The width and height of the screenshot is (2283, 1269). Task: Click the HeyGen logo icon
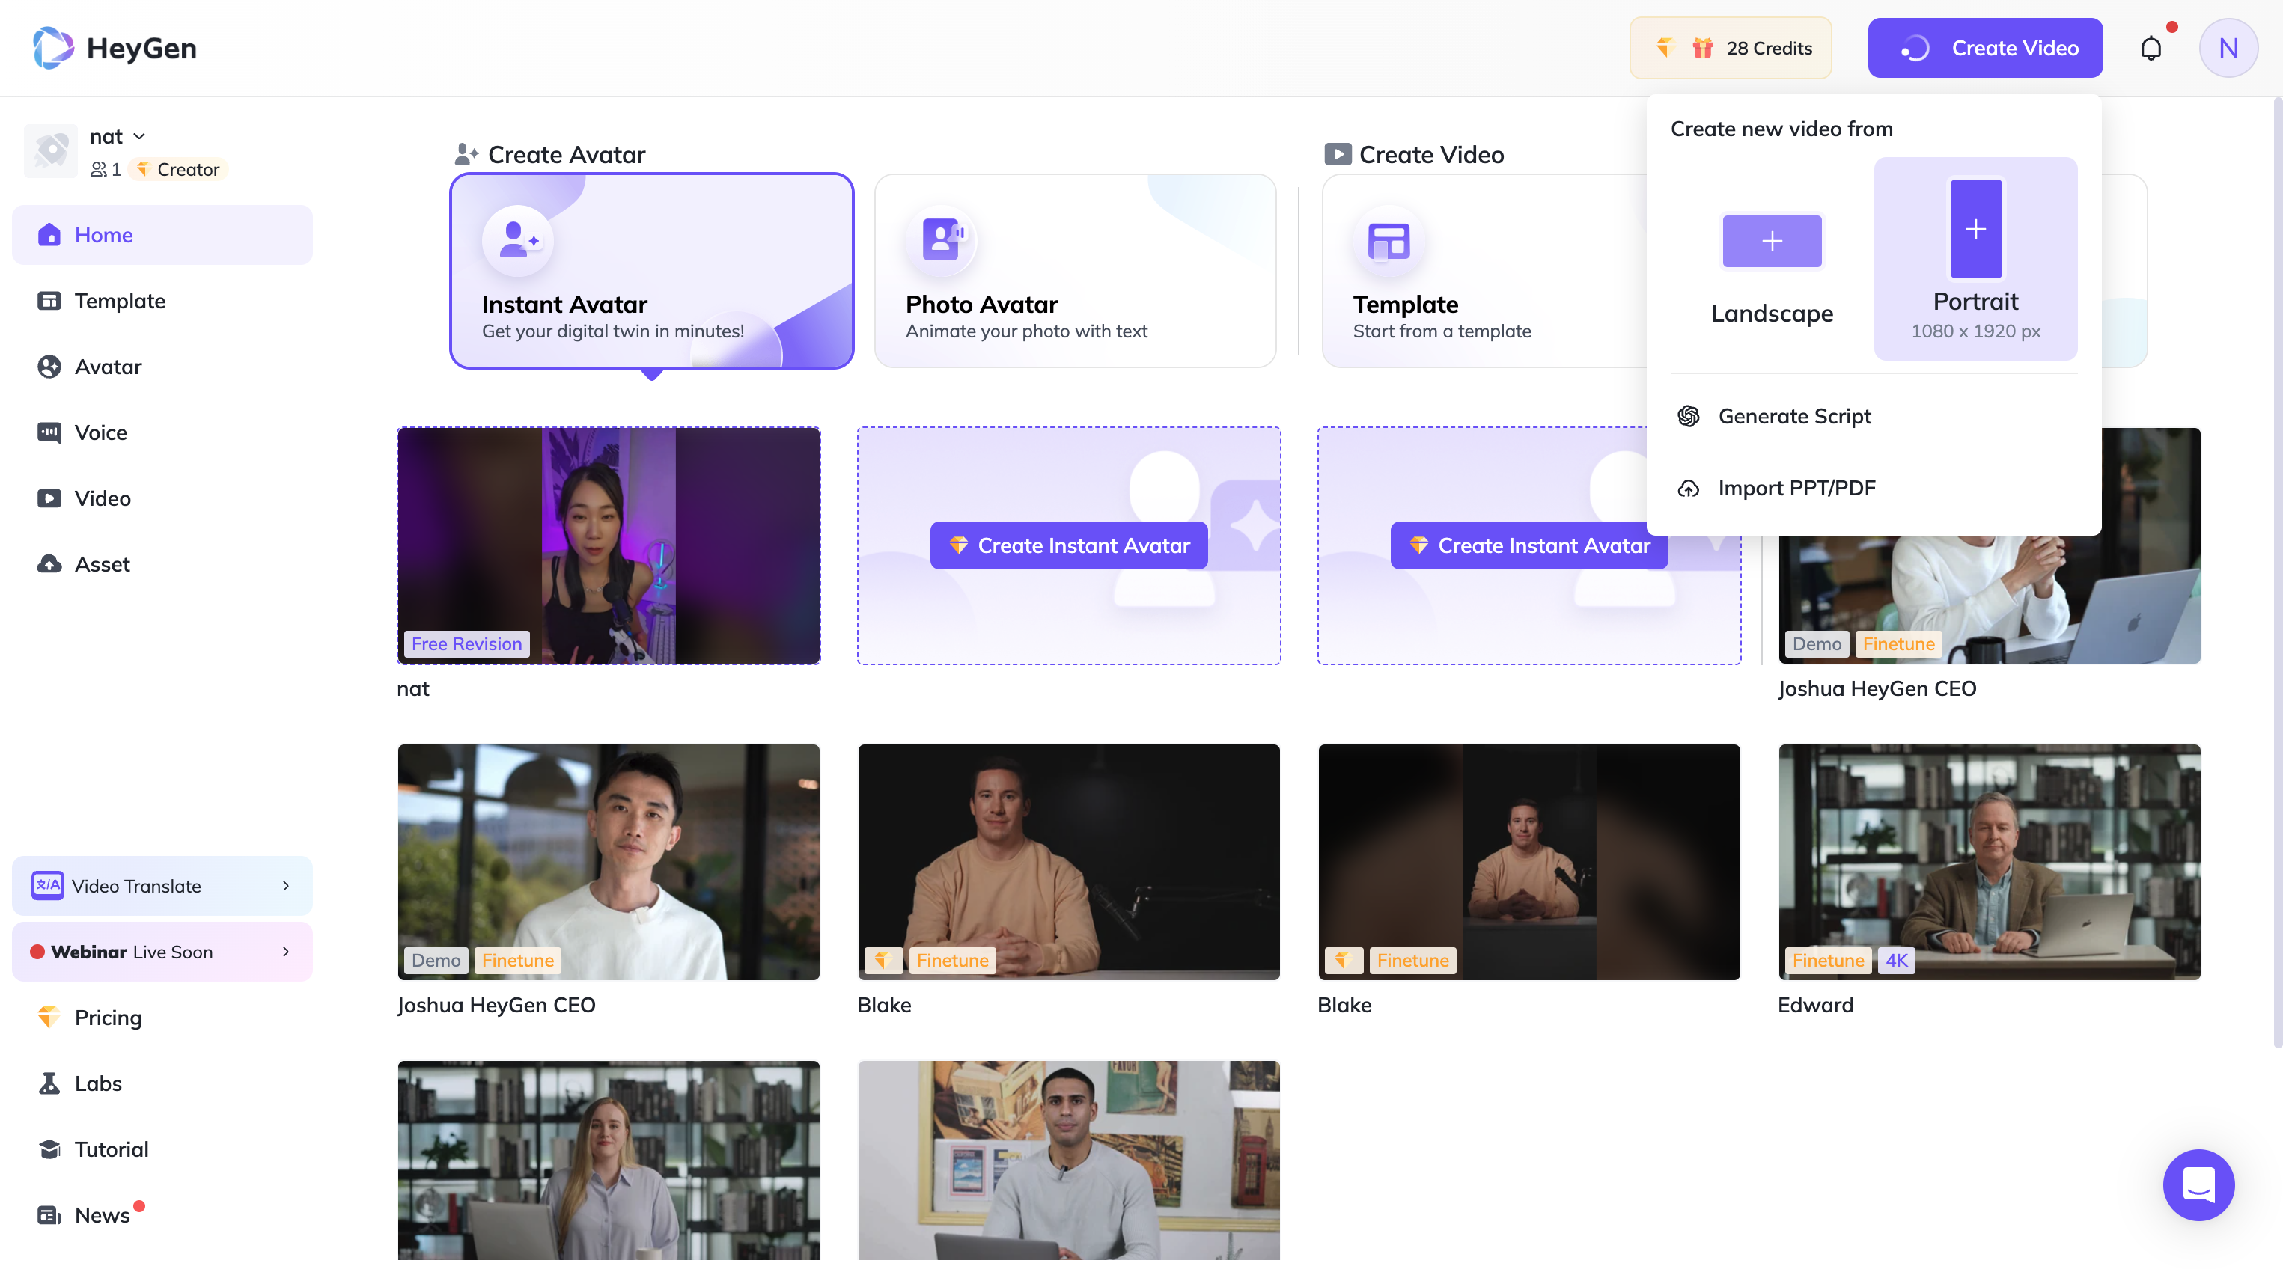(x=53, y=48)
